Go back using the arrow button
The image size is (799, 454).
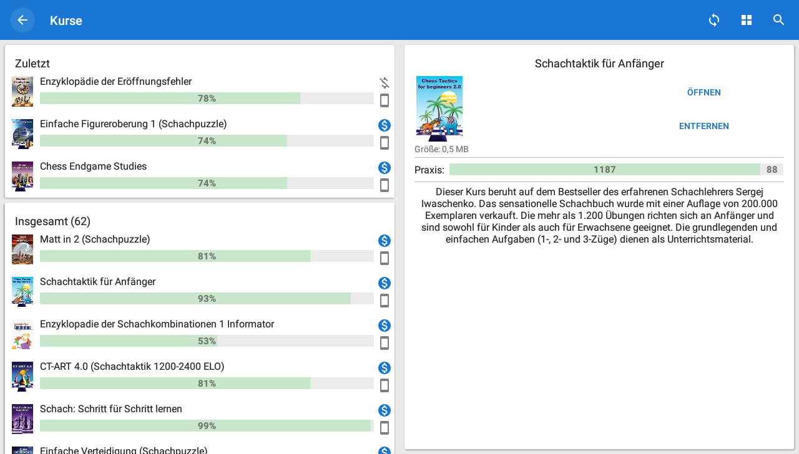[22, 20]
